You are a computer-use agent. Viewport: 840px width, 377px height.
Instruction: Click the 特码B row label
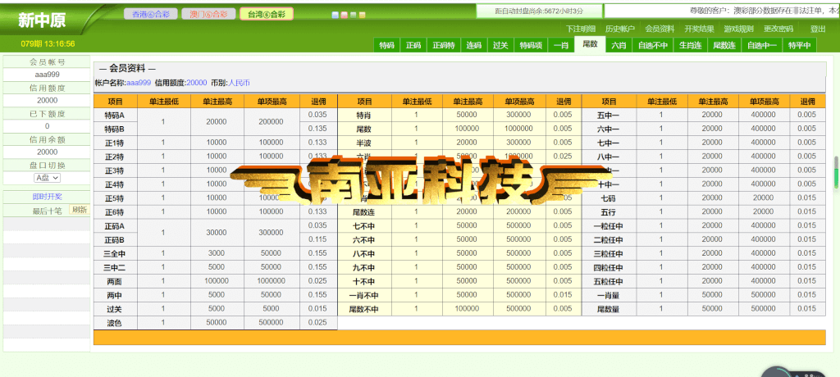tap(115, 129)
